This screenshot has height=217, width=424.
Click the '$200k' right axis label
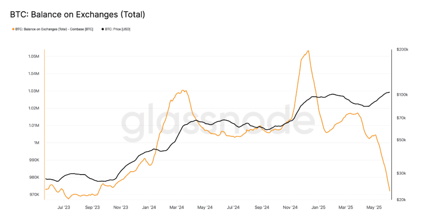(402, 50)
